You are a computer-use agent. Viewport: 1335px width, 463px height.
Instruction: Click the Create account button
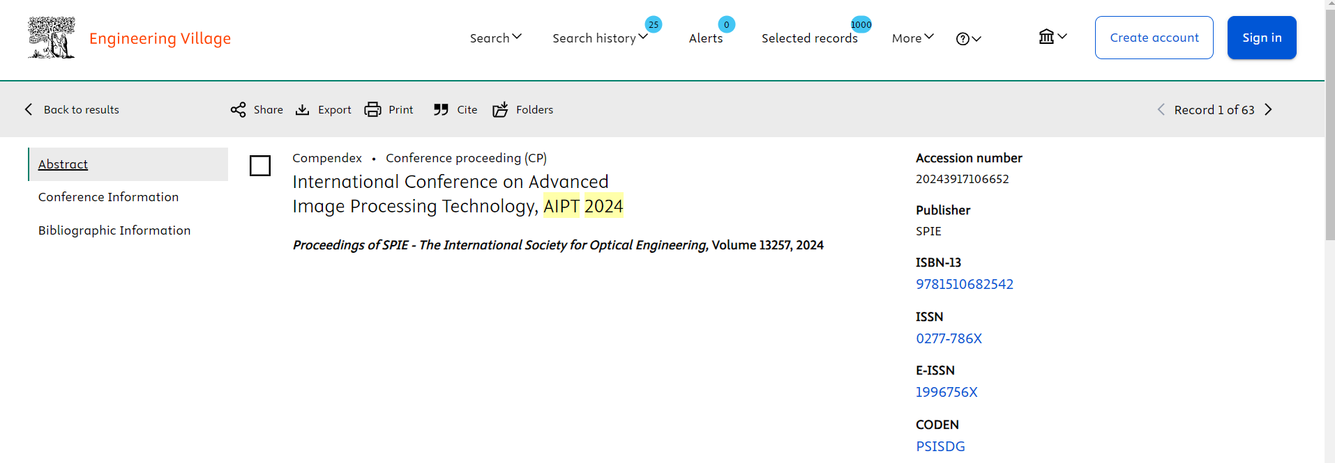pos(1154,38)
